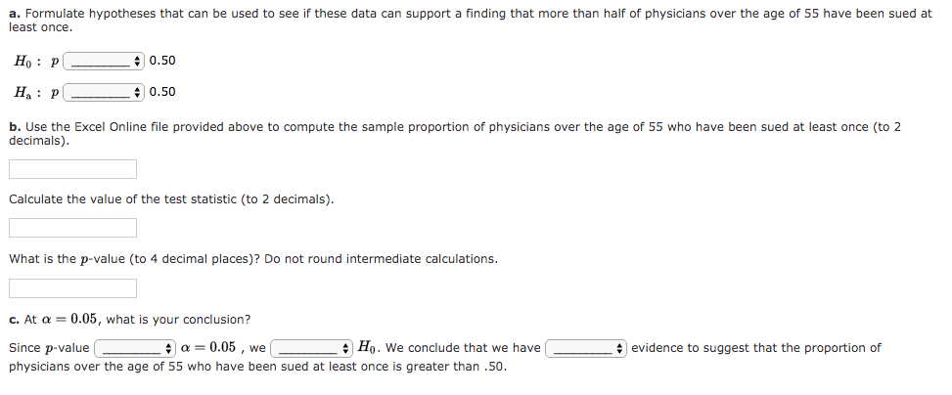Image resolution: width=952 pixels, height=395 pixels.
Task: Click the 'Calculate the value of the test statistic' text
Action: [x=171, y=199]
